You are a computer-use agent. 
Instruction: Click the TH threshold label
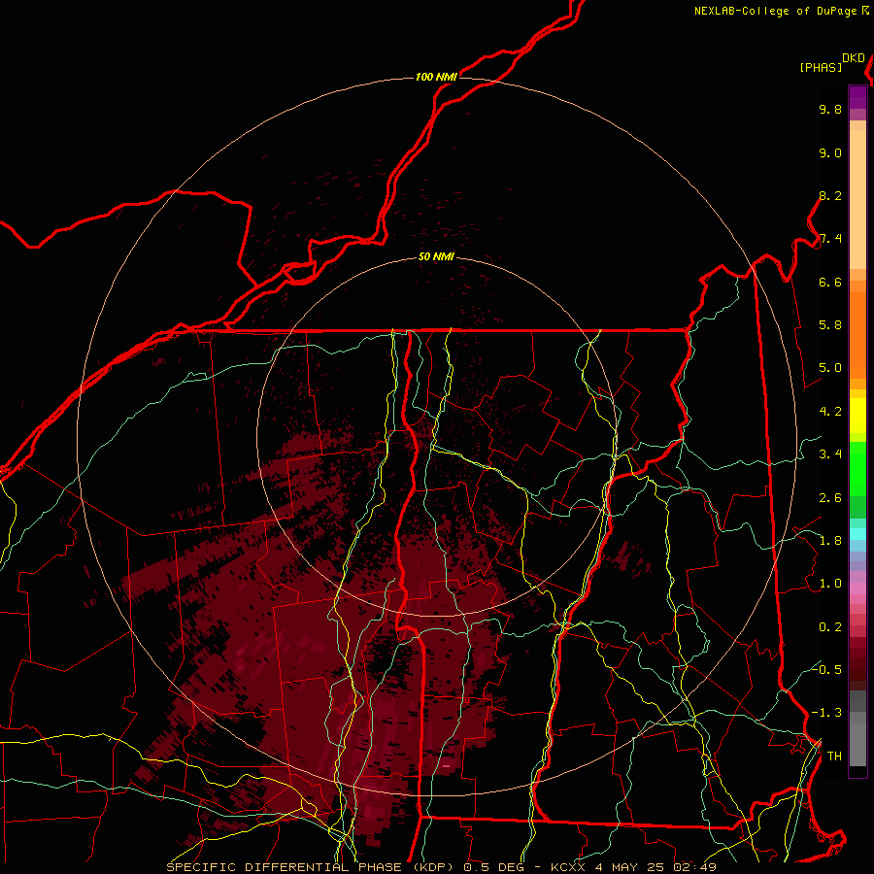(x=834, y=756)
